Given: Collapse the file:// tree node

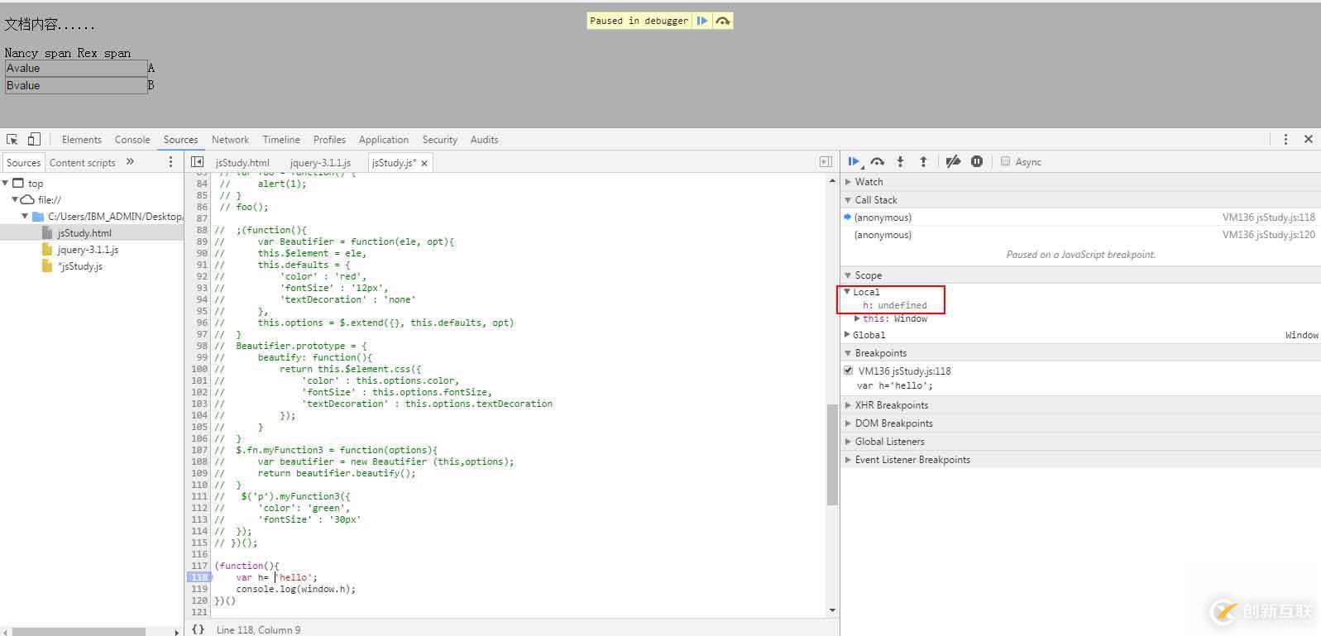Looking at the screenshot, I should coord(15,200).
